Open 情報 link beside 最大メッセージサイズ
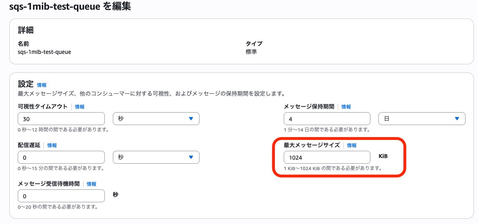Viewport: 478px width, 224px height. pyautogui.click(x=351, y=146)
